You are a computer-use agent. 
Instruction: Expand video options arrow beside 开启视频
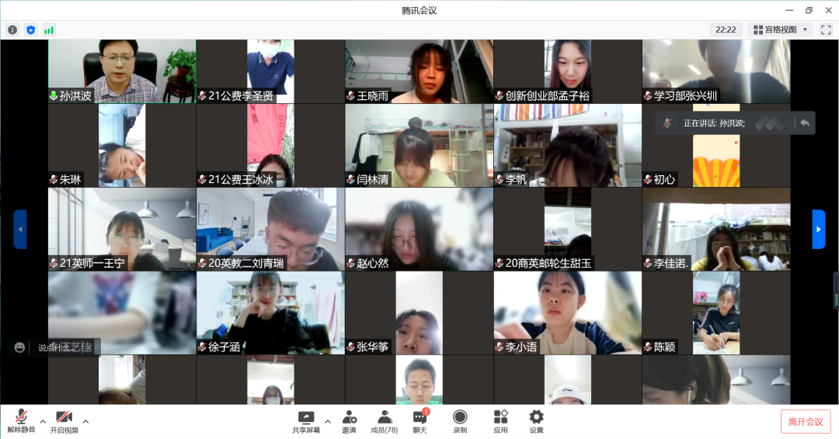tap(85, 421)
